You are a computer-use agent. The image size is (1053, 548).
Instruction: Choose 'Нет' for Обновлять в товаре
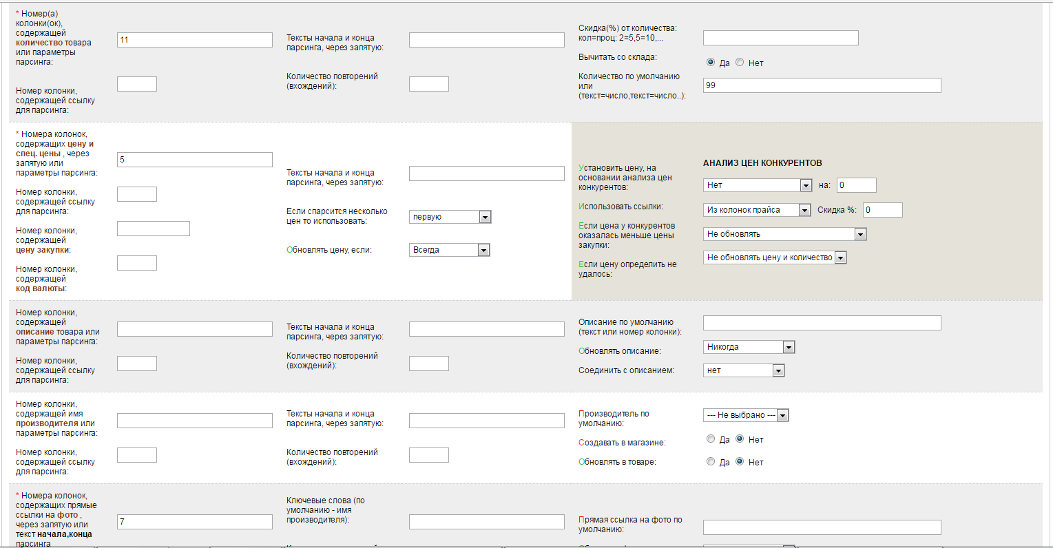[x=740, y=461]
